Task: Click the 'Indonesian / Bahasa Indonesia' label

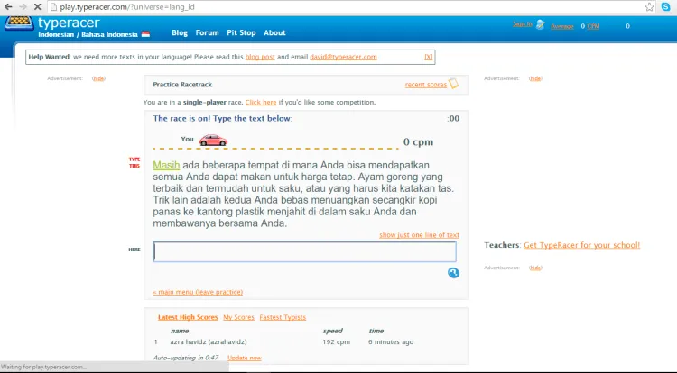Action: 88,34
